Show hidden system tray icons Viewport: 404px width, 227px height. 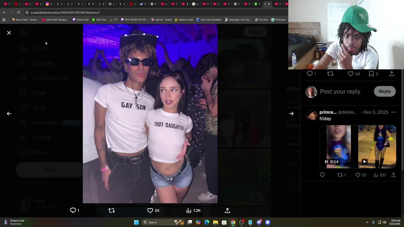[x=367, y=222]
